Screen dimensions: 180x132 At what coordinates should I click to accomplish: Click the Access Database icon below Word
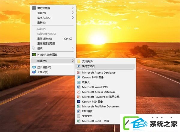pyautogui.click(x=79, y=92)
